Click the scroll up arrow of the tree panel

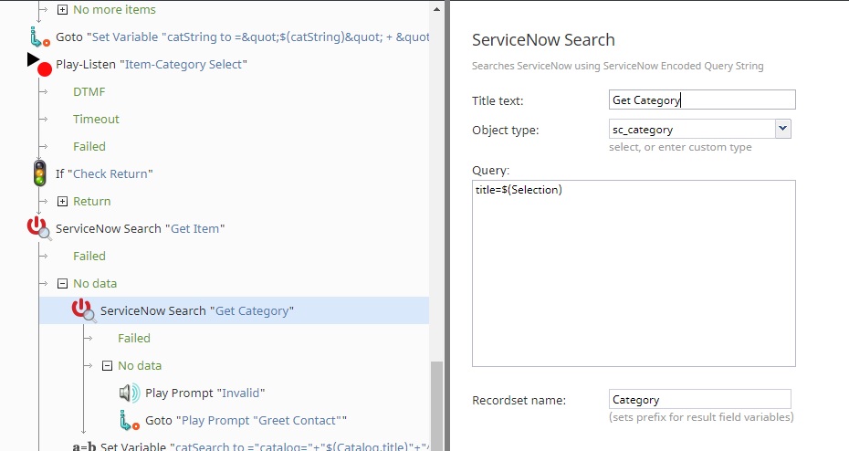coord(436,8)
